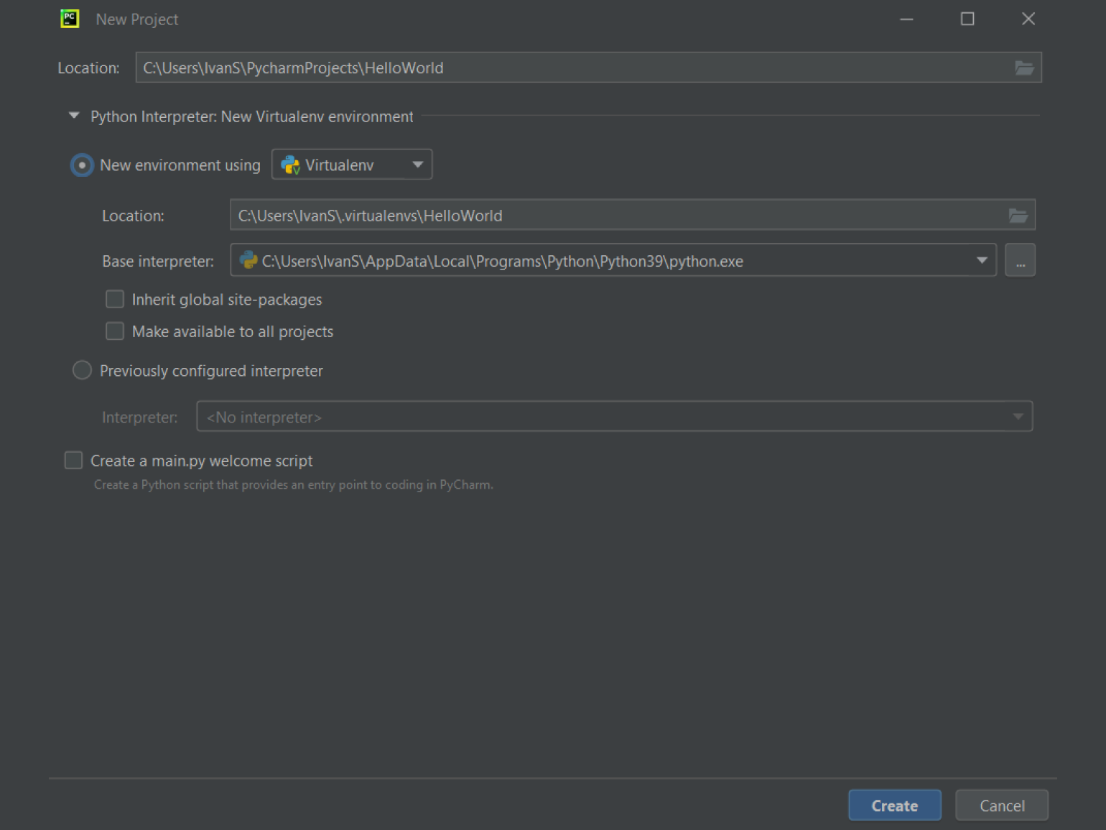
Task: Check Make available to all projects
Action: (115, 331)
